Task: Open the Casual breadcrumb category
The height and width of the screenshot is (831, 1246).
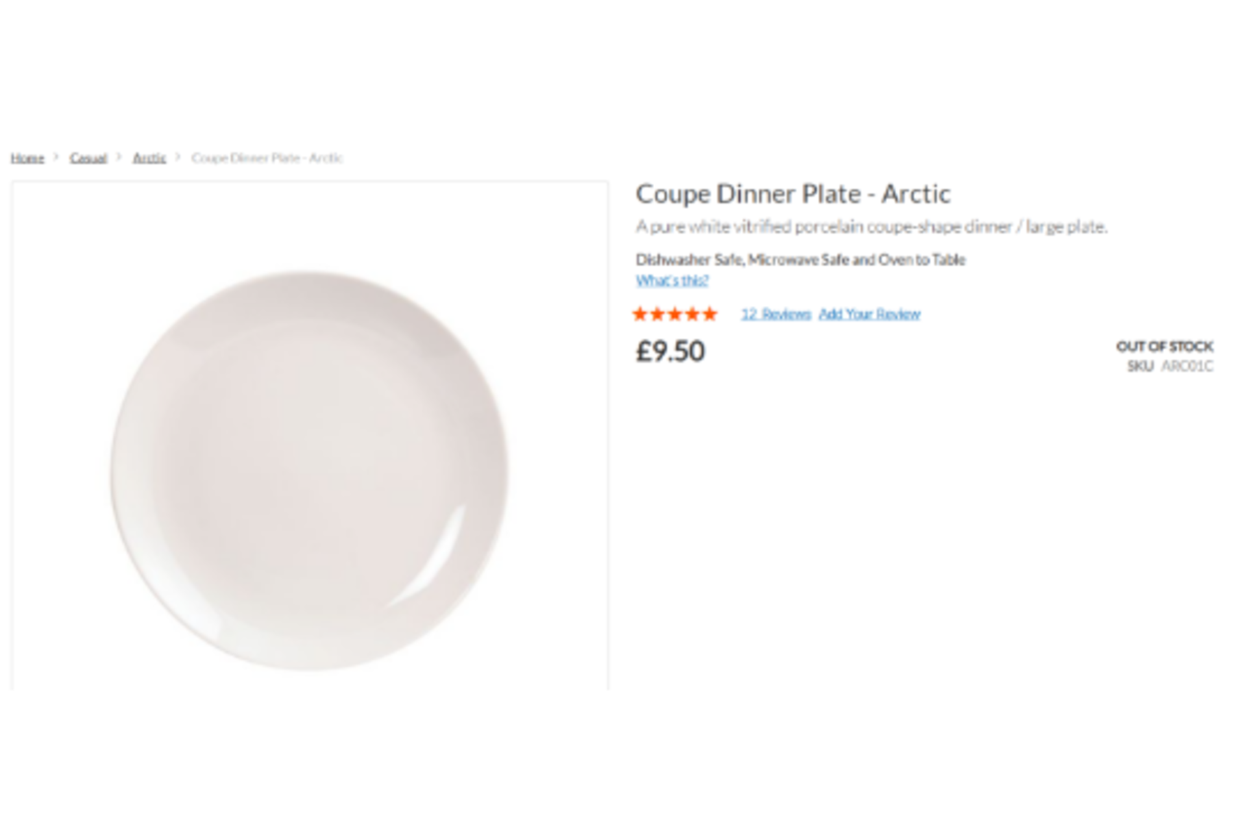Action: 88,158
